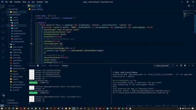Open editor more actions ellipsis menu
Screen dimensions: 196x110
(193, 6)
